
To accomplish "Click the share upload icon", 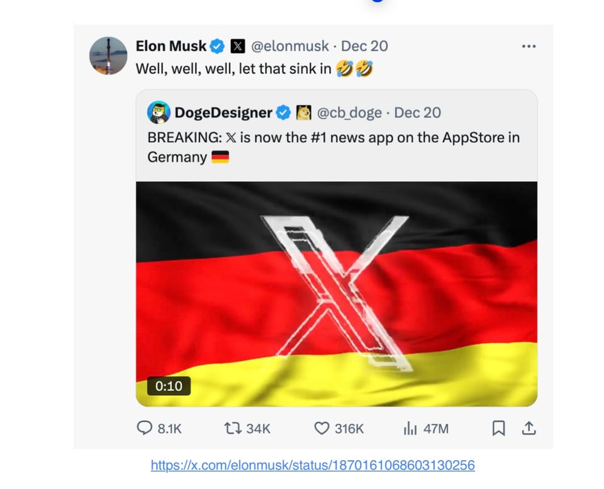I will (x=529, y=429).
